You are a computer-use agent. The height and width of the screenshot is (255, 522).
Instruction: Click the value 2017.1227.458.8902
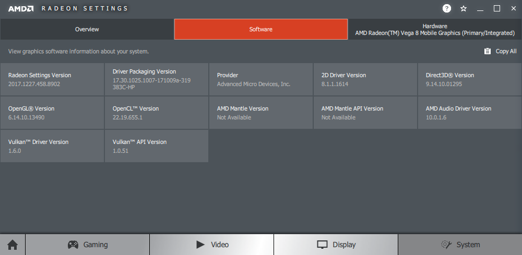(x=34, y=84)
